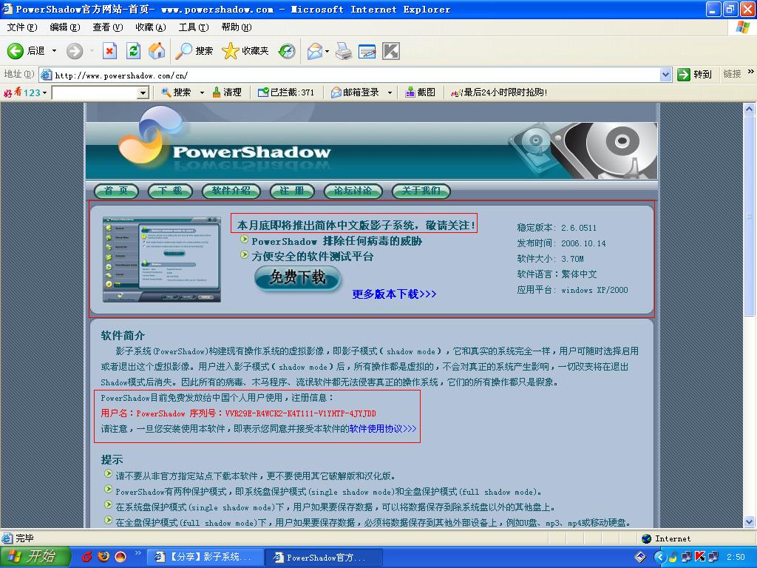
Task: Stop page loading with red X icon
Action: coord(110,51)
